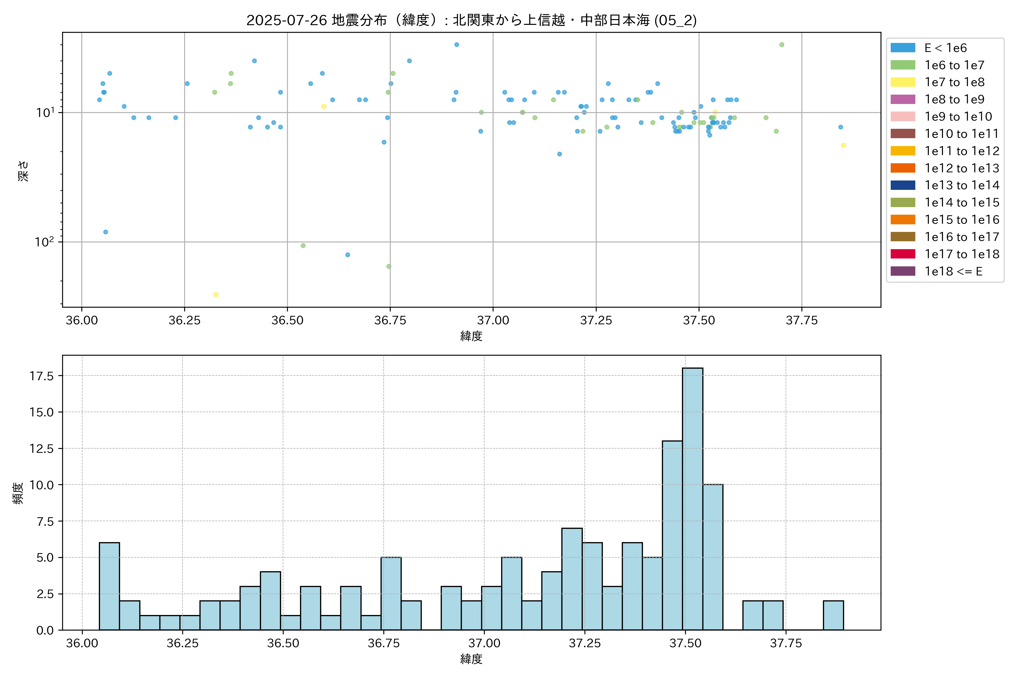
Task: Click the yellow scatter point at bottom left
Action: click(216, 294)
